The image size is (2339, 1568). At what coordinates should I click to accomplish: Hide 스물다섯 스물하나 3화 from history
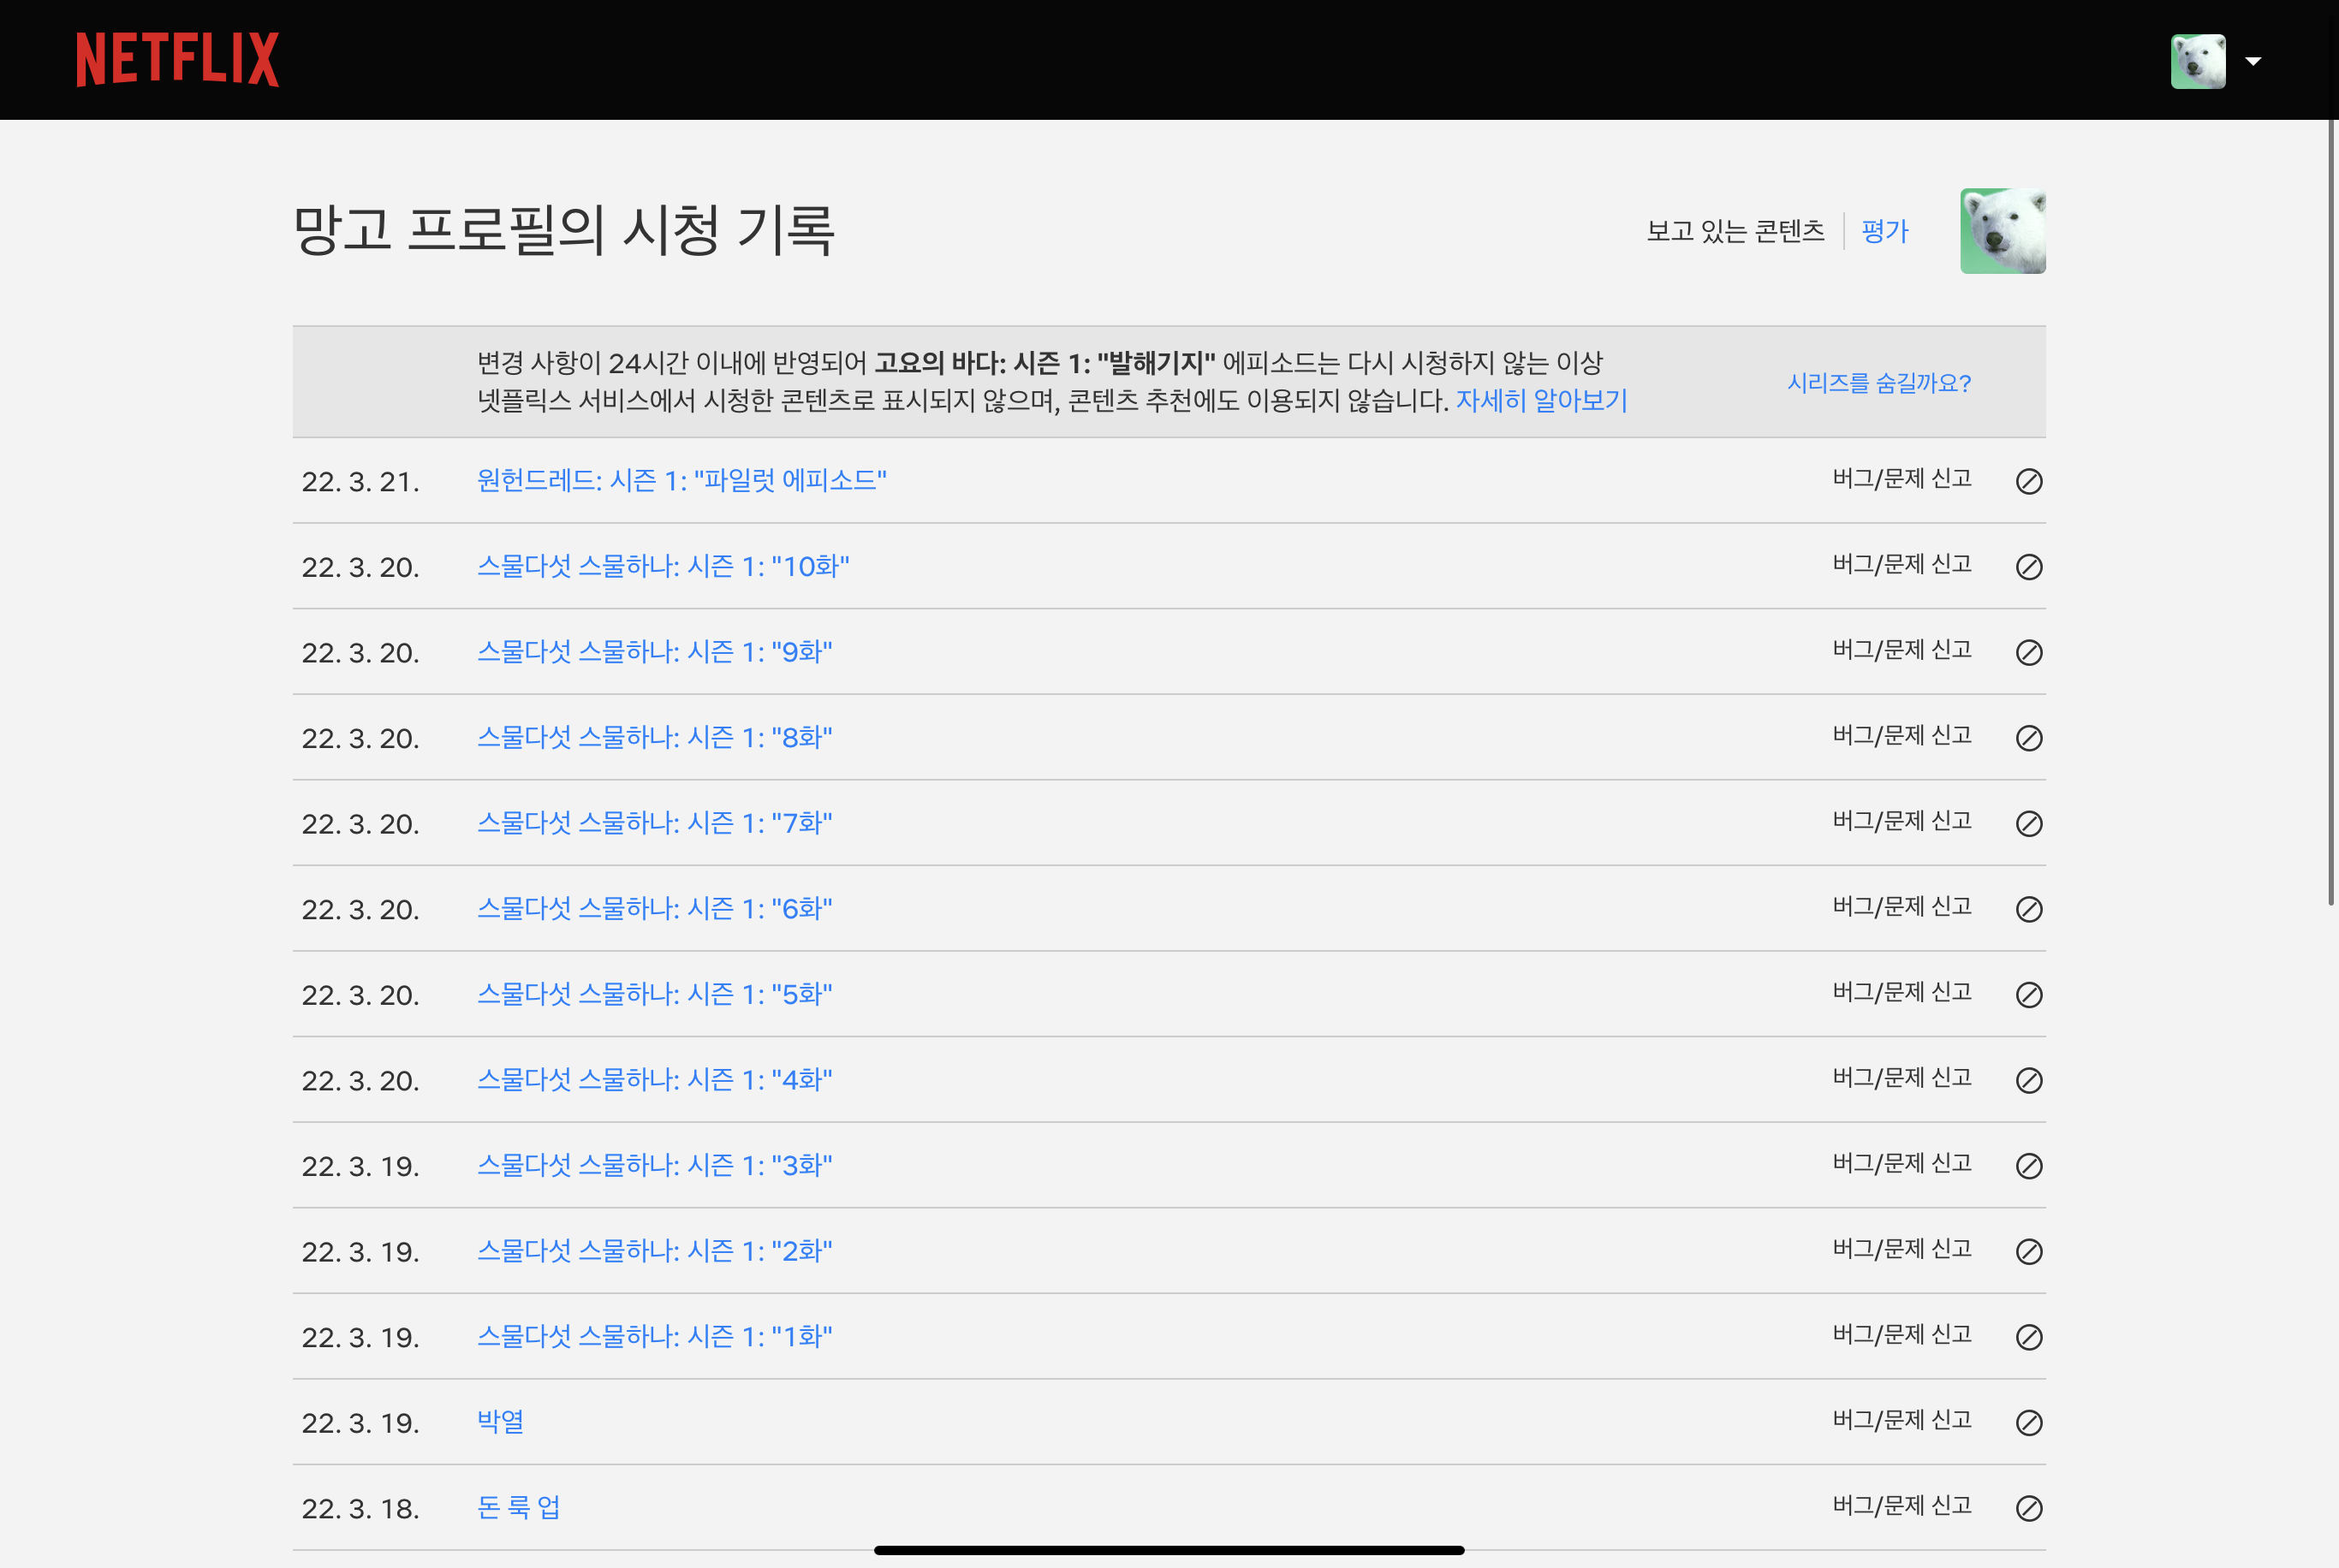pyautogui.click(x=2029, y=1166)
